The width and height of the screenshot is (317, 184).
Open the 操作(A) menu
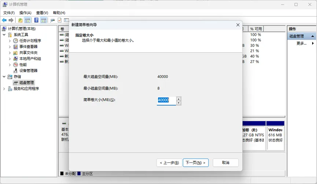25,13
